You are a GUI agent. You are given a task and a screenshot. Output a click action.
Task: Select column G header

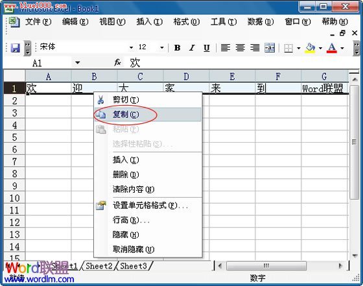click(324, 77)
